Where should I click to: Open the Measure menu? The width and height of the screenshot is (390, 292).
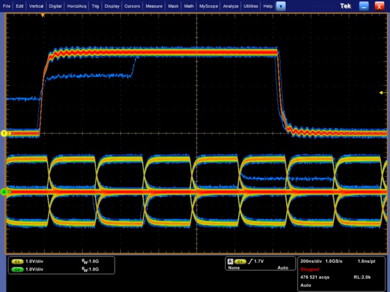pos(154,5)
